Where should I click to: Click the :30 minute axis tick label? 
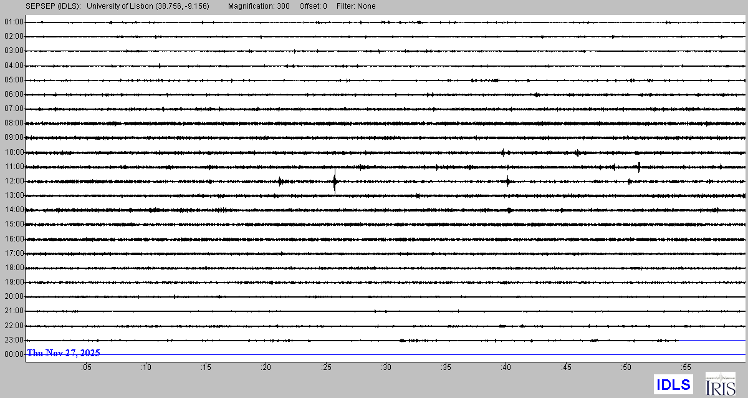tap(386, 367)
